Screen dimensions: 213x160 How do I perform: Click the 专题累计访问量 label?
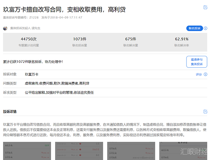(x=29, y=45)
